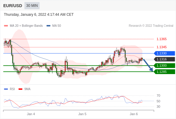The width and height of the screenshot is (176, 119).
Task: Click the RSI 30 axis value
Action: pos(158,107)
